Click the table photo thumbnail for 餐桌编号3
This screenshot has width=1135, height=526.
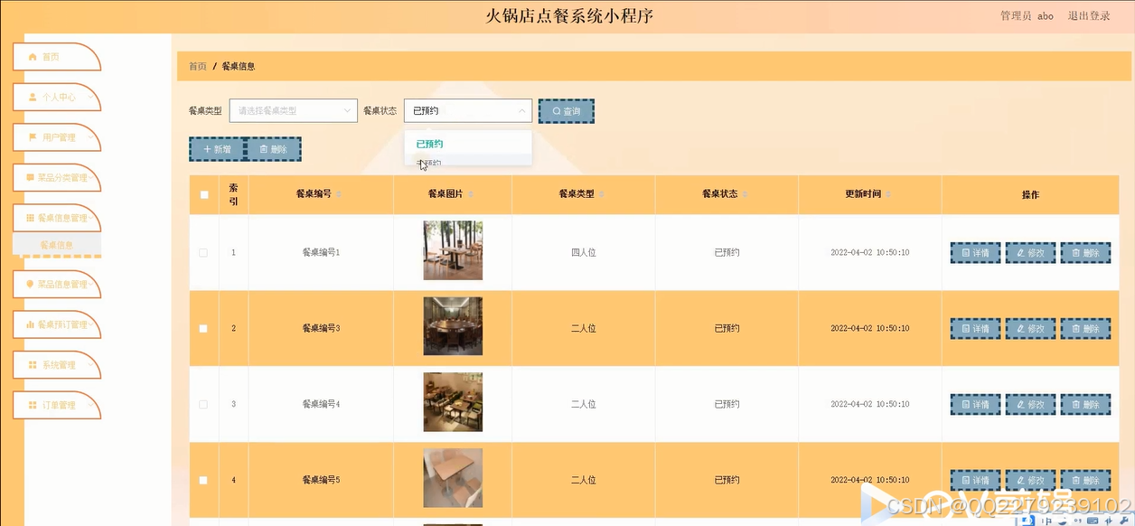(453, 326)
